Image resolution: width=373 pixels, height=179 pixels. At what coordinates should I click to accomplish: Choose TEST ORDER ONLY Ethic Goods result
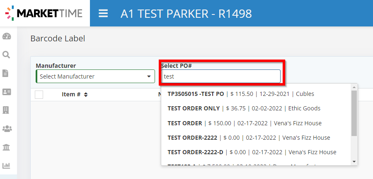coord(257,108)
